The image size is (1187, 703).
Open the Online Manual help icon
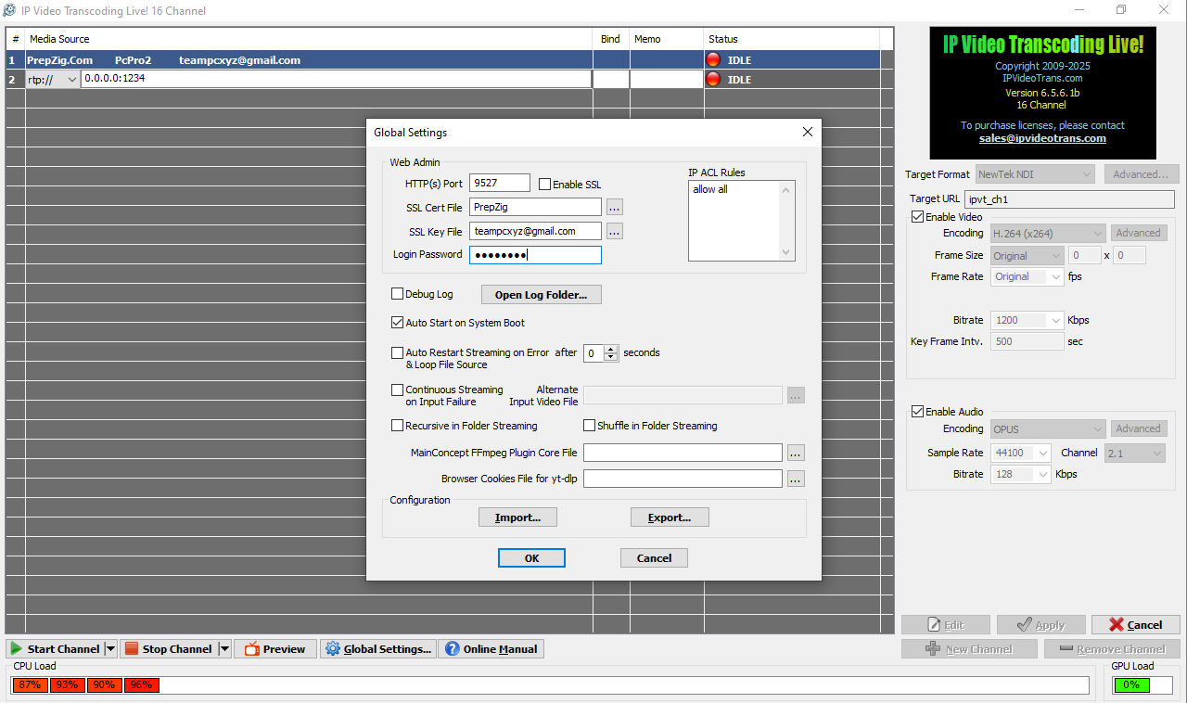click(x=451, y=648)
